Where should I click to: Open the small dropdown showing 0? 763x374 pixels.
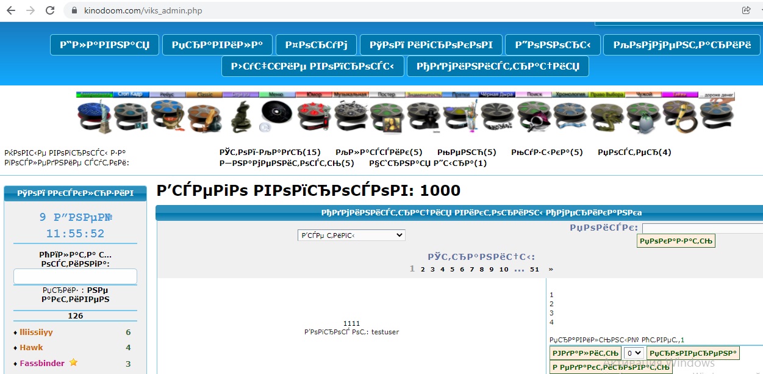(634, 353)
